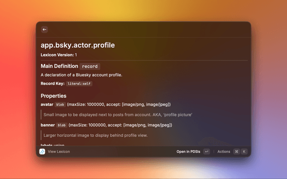Select the app.bsky.actor.profile title
Screen dimensions: 287x179
[78, 45]
